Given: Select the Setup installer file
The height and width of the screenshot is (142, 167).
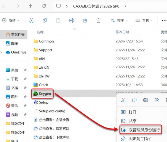Looking at the screenshot, I should coord(41,102).
